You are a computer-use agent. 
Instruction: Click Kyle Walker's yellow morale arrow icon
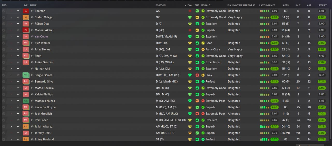203,43
